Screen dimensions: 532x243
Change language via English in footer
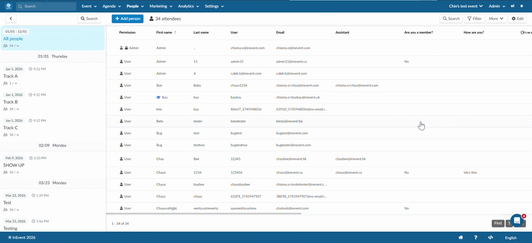click(x=511, y=238)
